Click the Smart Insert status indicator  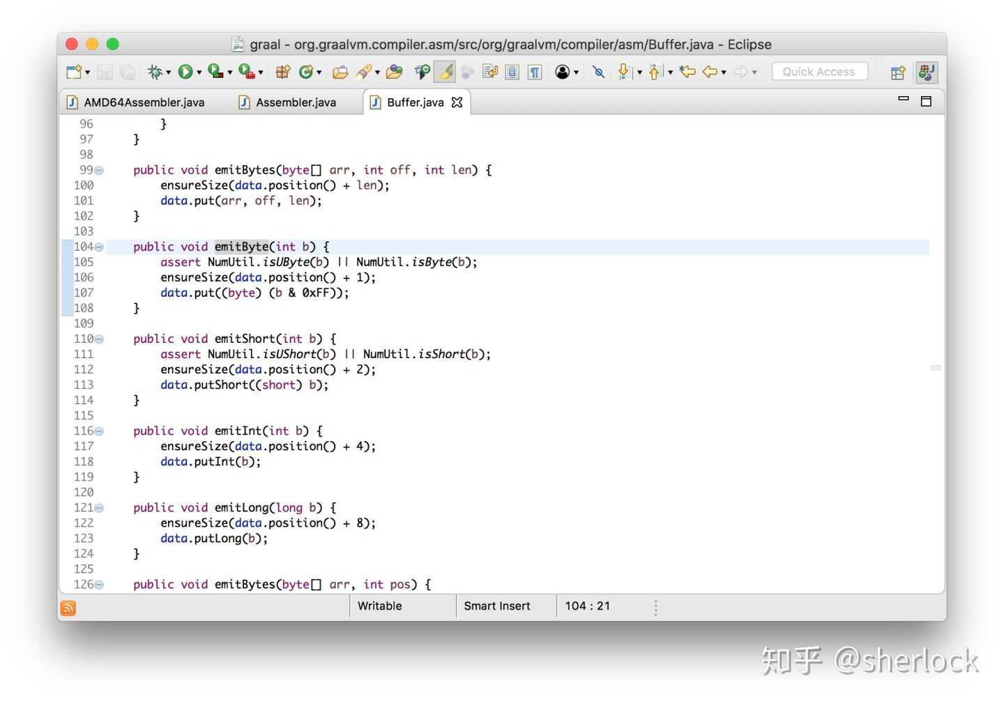click(x=497, y=606)
